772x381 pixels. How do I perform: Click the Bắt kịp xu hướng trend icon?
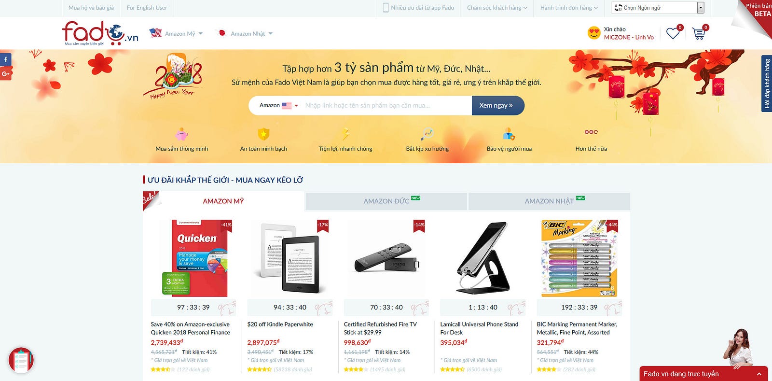(x=427, y=134)
